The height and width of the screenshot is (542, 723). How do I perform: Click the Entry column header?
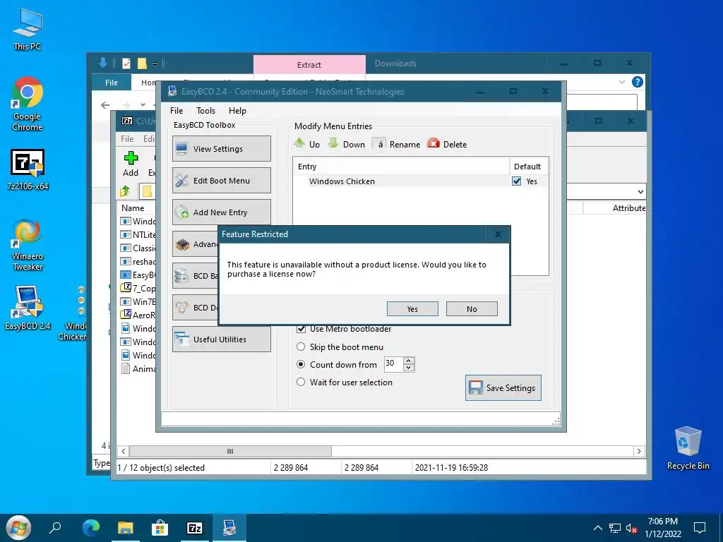pos(401,167)
